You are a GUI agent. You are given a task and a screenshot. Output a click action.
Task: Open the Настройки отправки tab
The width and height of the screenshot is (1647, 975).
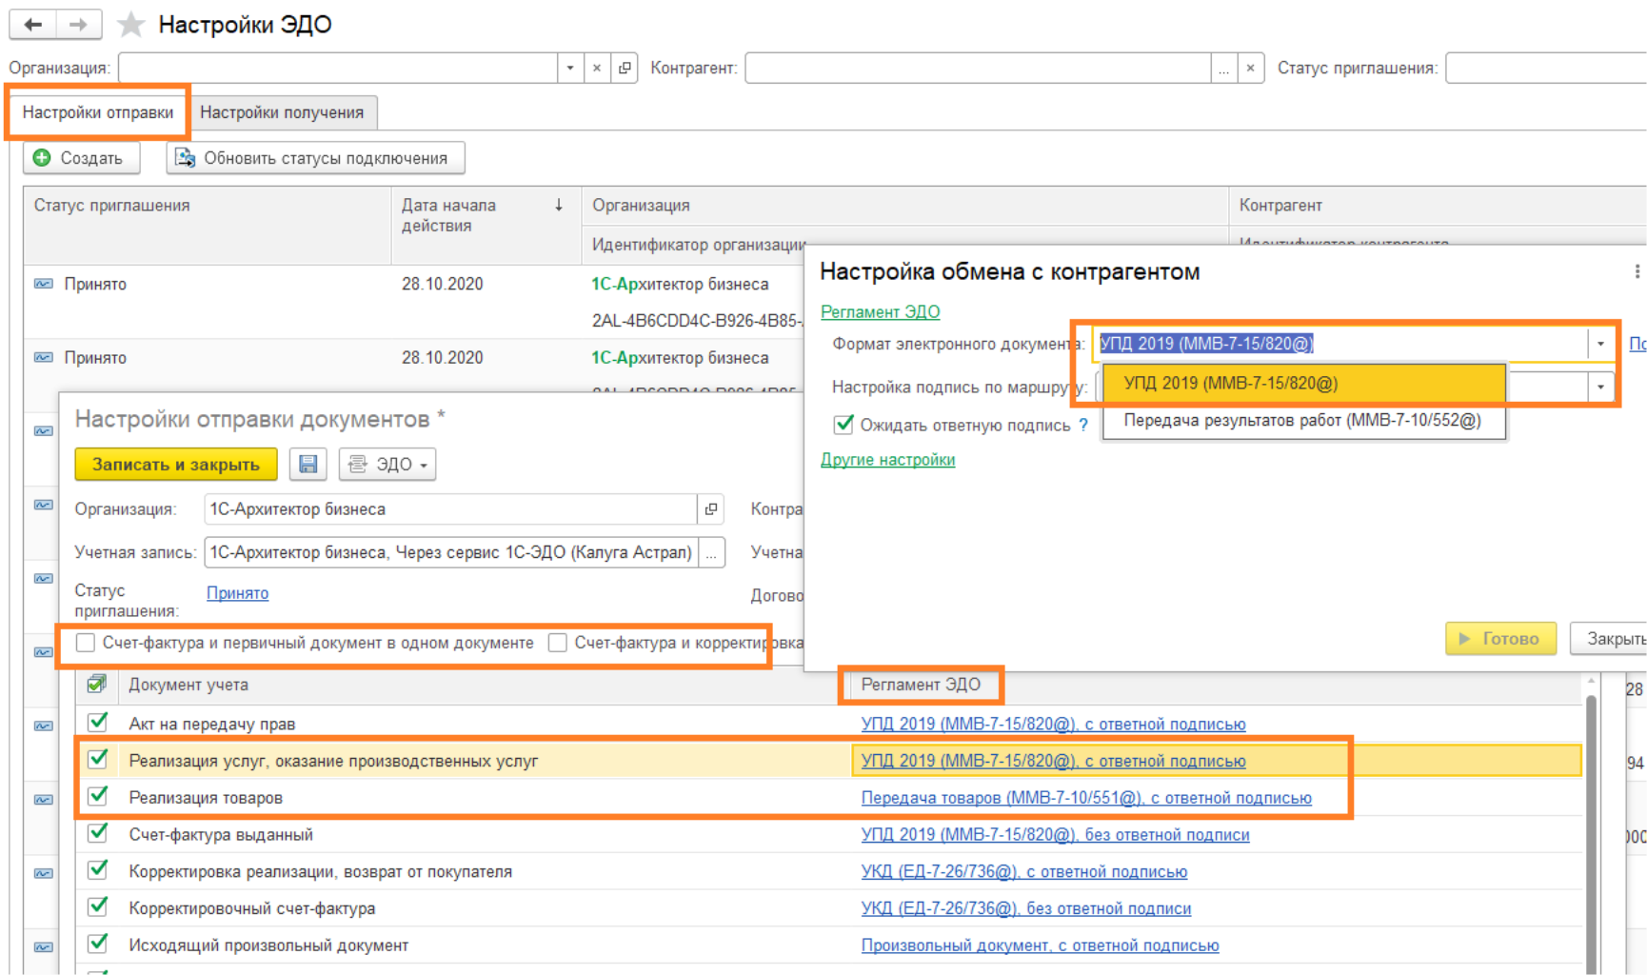pyautogui.click(x=98, y=112)
